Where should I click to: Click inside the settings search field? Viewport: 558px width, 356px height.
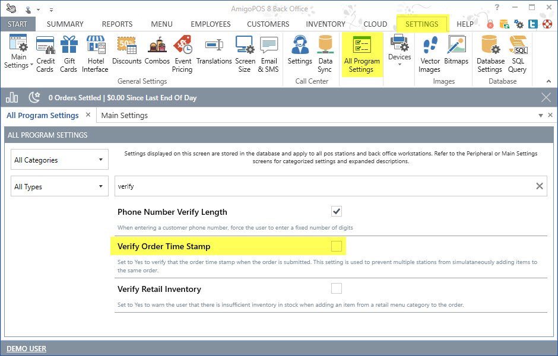click(x=321, y=186)
